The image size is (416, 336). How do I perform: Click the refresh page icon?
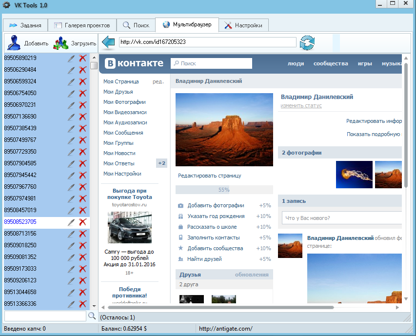coord(307,43)
